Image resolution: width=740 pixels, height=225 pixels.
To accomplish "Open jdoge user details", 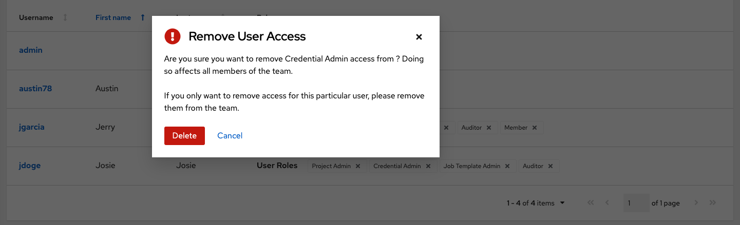I will click(30, 166).
